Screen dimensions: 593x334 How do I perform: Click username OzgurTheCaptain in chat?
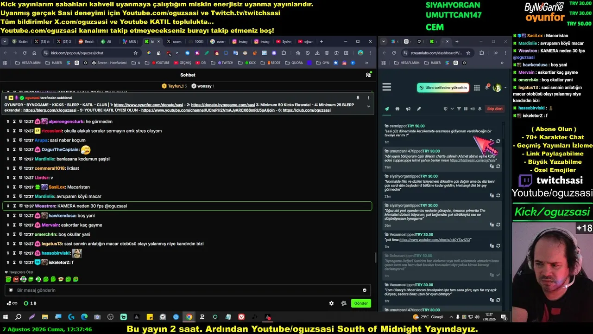[x=61, y=150]
